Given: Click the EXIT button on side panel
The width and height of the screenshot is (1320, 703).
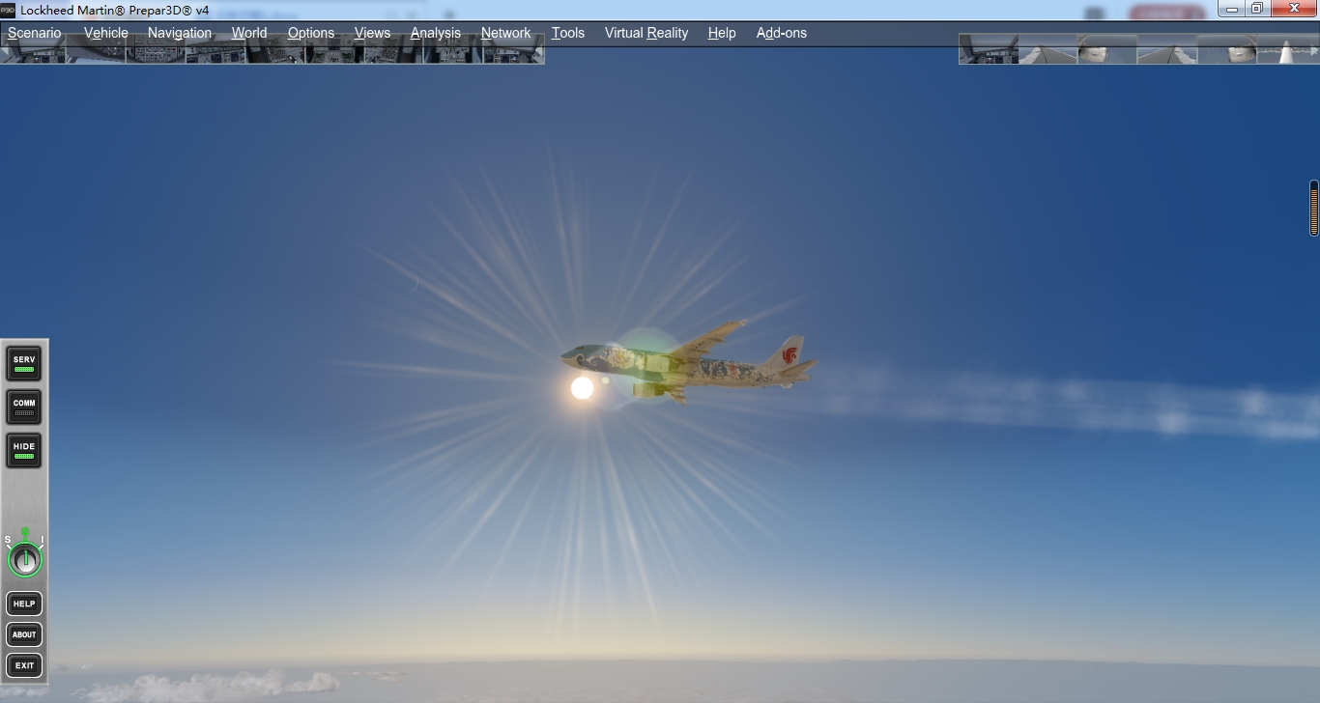Looking at the screenshot, I should click(x=24, y=665).
